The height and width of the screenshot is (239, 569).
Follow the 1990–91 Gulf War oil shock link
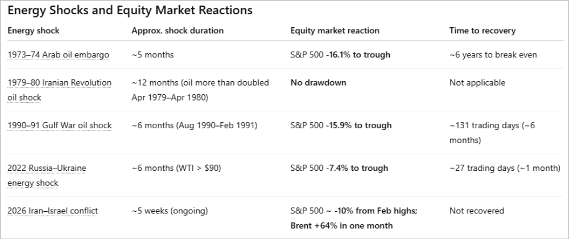59,125
